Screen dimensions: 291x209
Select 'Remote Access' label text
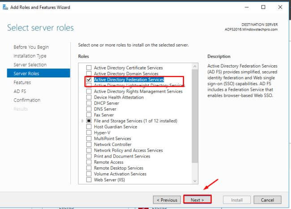tap(109, 162)
